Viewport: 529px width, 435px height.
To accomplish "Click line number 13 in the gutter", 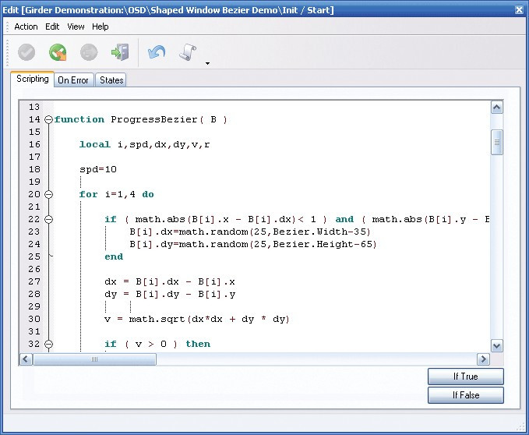I will point(34,107).
